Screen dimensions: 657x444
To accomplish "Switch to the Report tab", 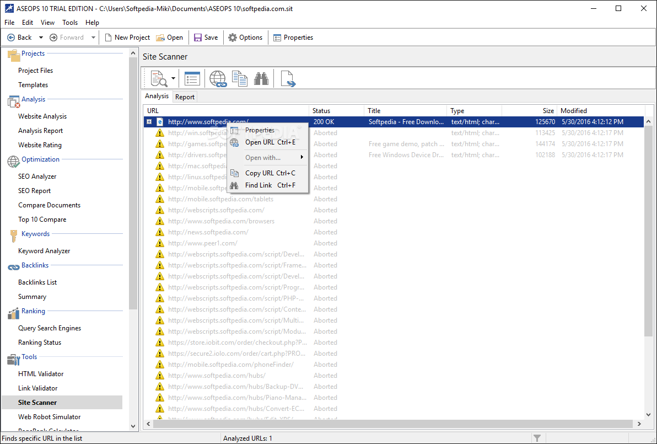I will [185, 97].
